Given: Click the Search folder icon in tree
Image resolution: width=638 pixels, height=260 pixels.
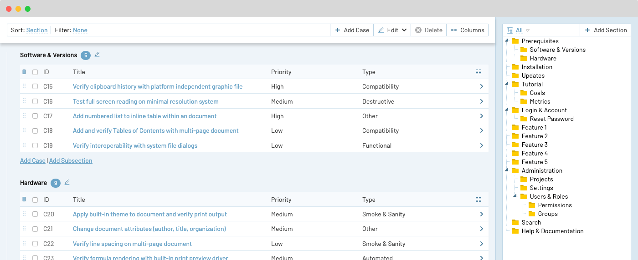Looking at the screenshot, I should click(515, 222).
